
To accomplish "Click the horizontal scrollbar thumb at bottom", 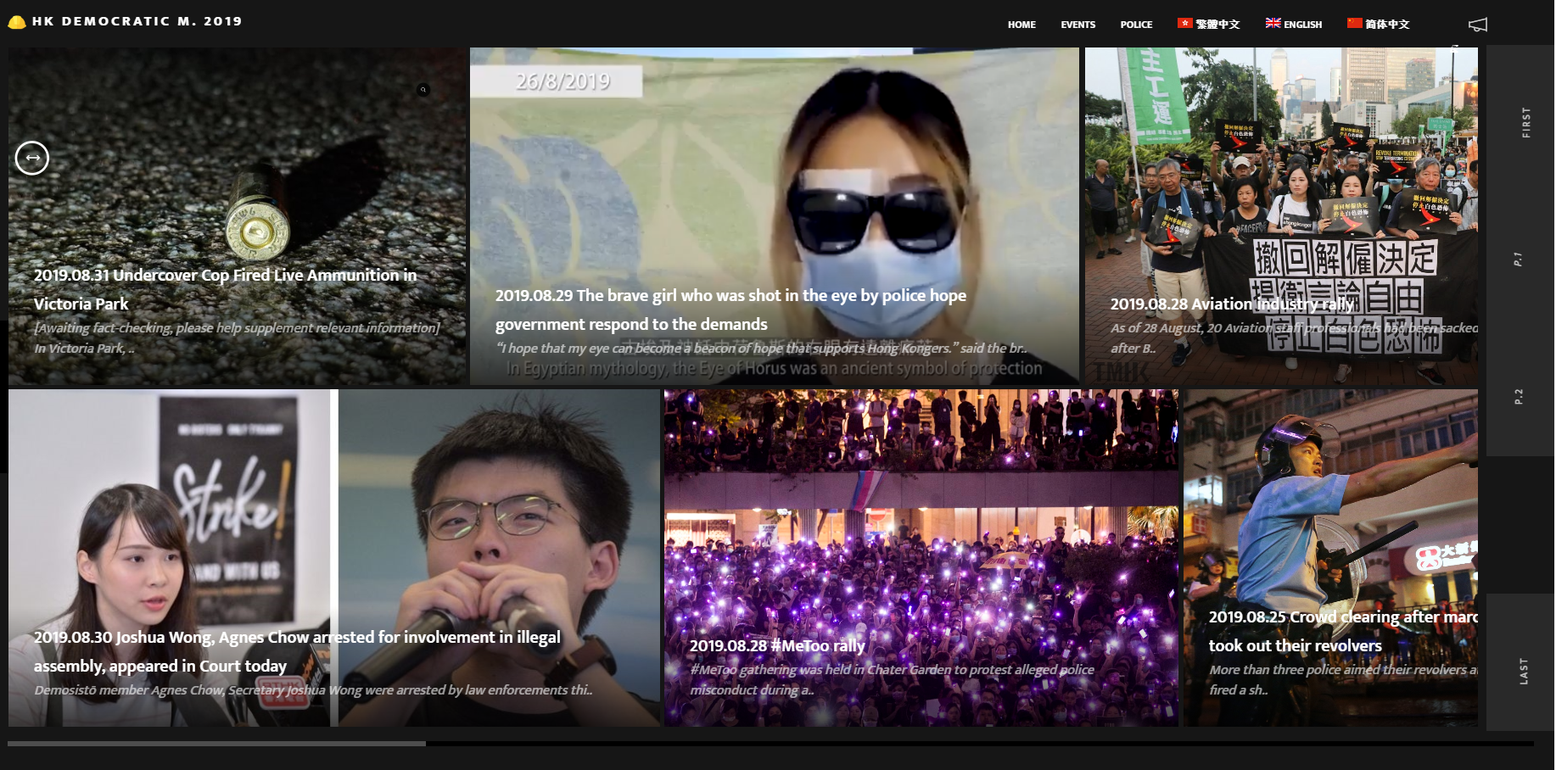I will point(217,744).
